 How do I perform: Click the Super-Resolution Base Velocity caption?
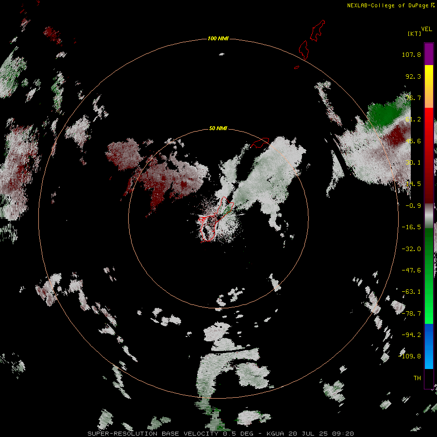tap(220, 434)
